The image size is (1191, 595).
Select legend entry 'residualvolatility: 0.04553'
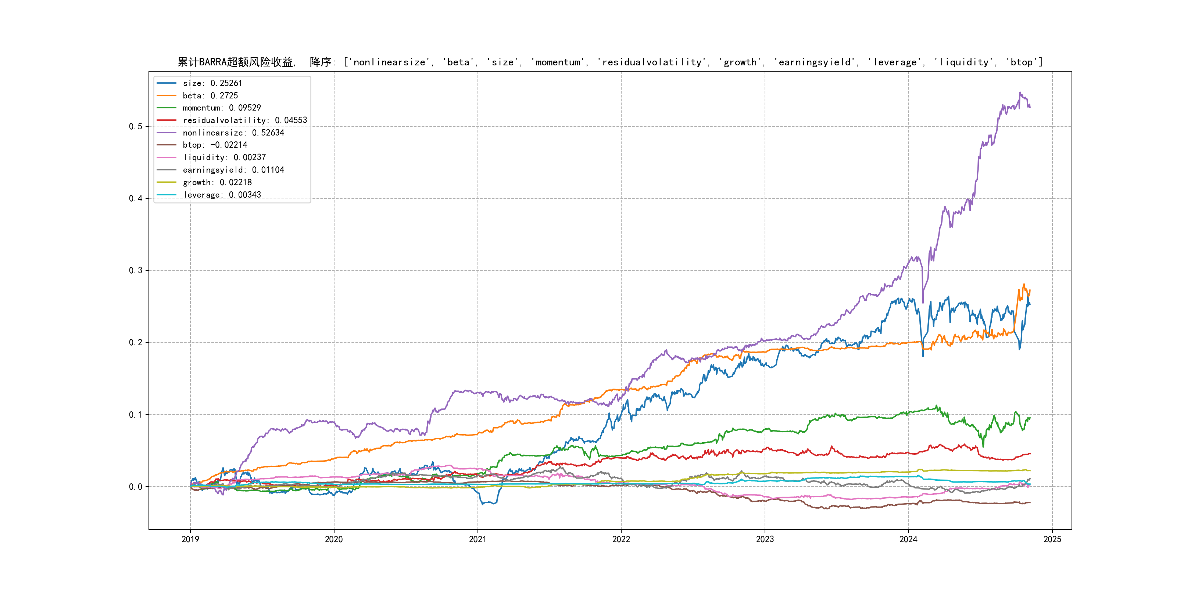pos(244,120)
